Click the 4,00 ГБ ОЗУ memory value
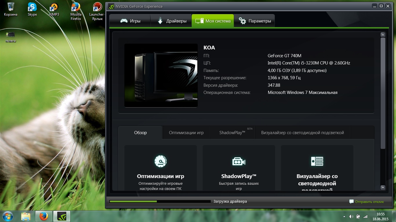Image resolution: width=396 pixels, height=222 pixels. click(x=297, y=71)
